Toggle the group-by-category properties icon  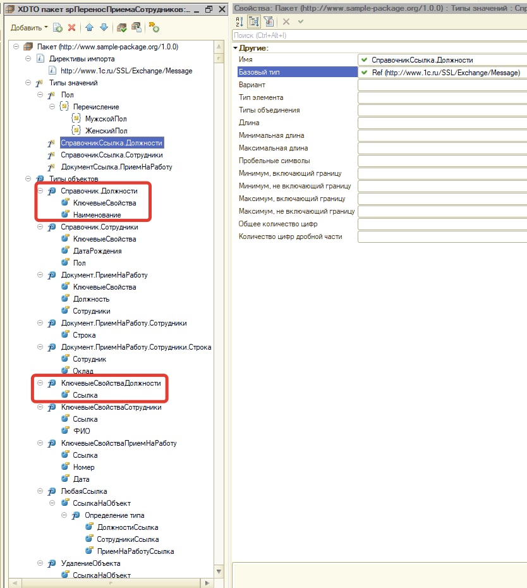click(254, 21)
